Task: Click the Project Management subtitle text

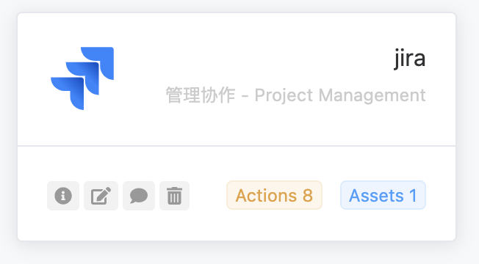Action: [x=340, y=95]
